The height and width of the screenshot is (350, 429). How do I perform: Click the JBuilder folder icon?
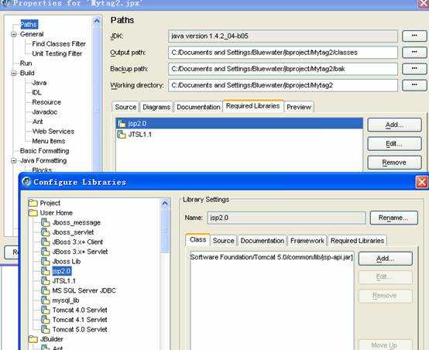coord(33,339)
